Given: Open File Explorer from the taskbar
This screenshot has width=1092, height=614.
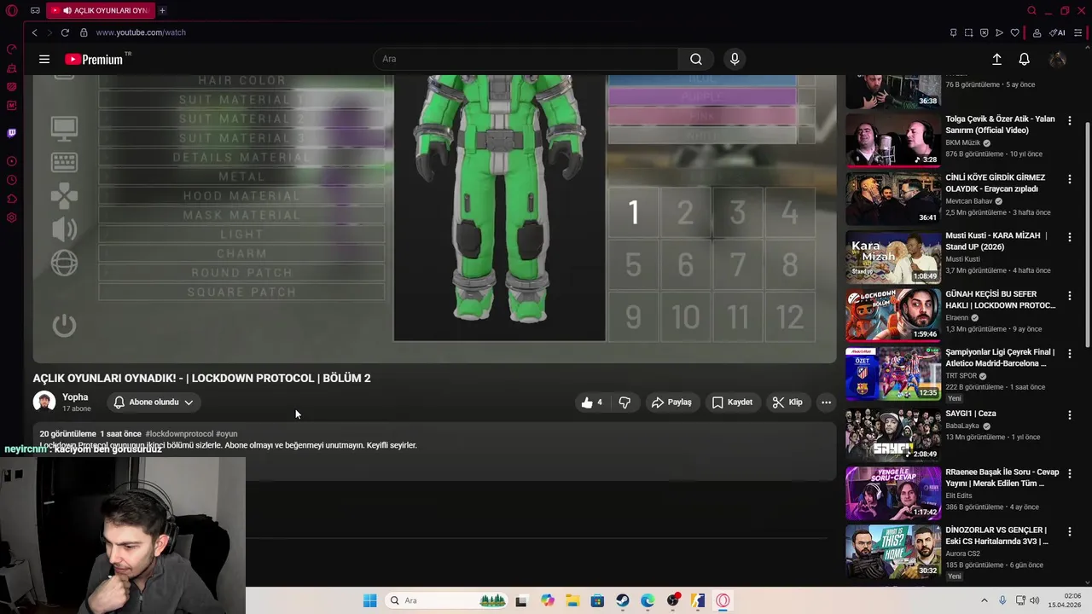Looking at the screenshot, I should (x=572, y=600).
